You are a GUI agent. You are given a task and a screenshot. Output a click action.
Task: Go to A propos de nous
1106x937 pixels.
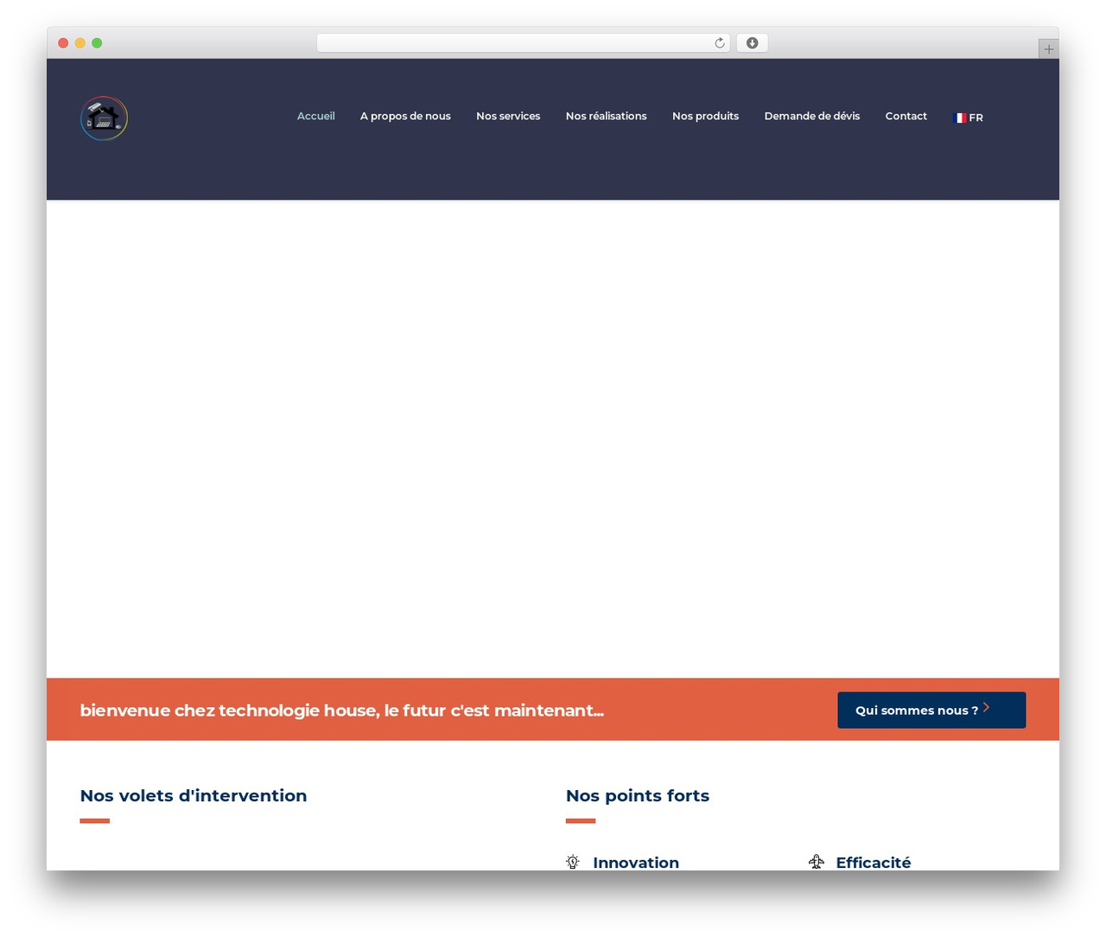pyautogui.click(x=405, y=116)
